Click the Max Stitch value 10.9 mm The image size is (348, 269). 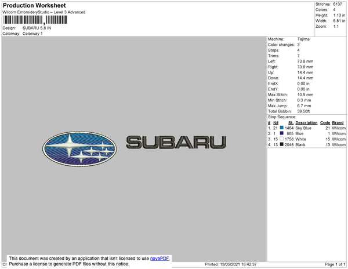point(305,94)
